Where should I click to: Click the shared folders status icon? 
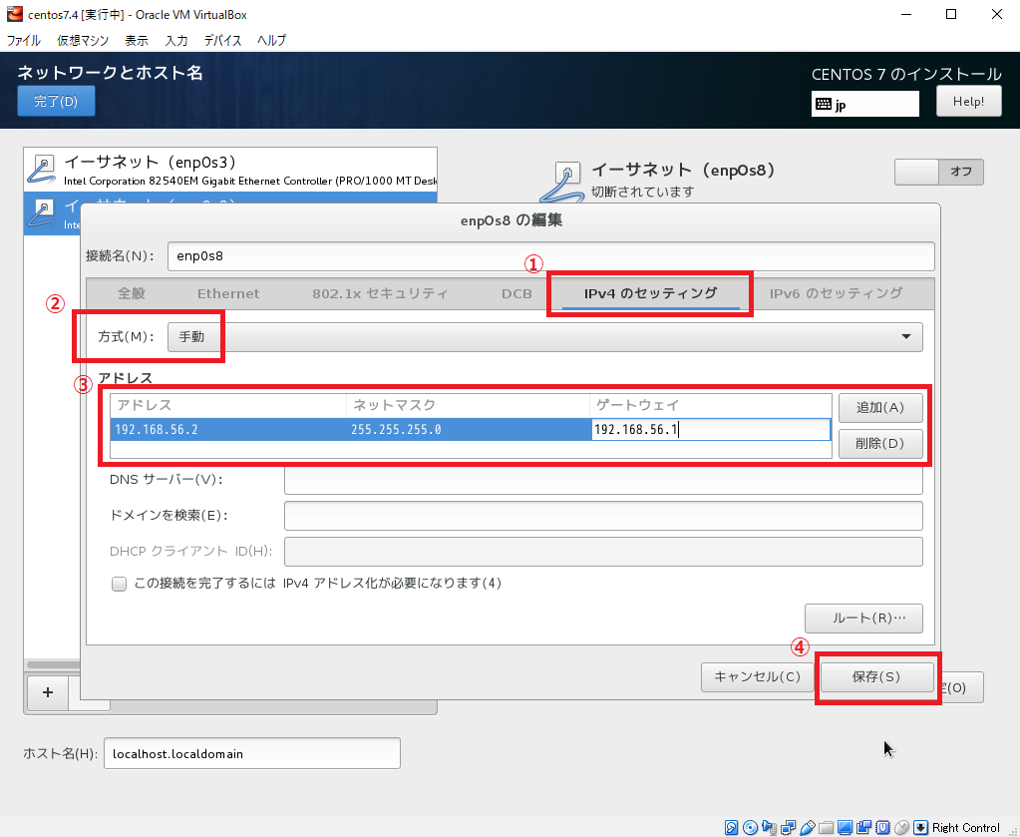coord(826,827)
